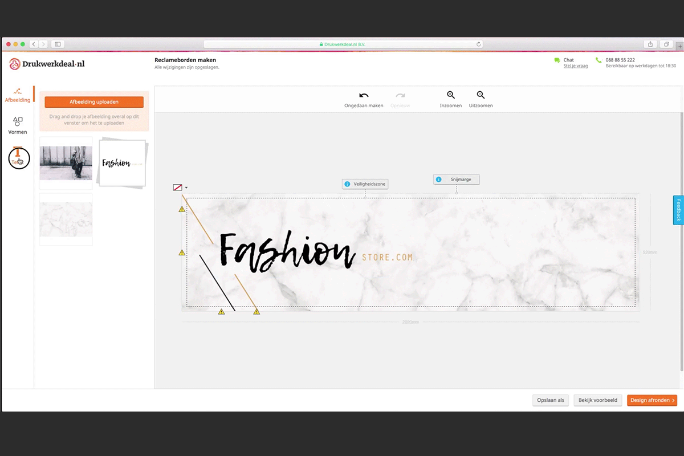Click the Drukwerkdeal.nl logo
This screenshot has height=456, width=684.
[x=47, y=64]
